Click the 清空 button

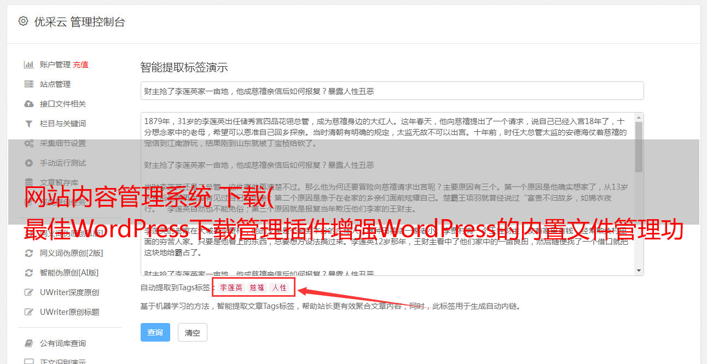tap(193, 332)
